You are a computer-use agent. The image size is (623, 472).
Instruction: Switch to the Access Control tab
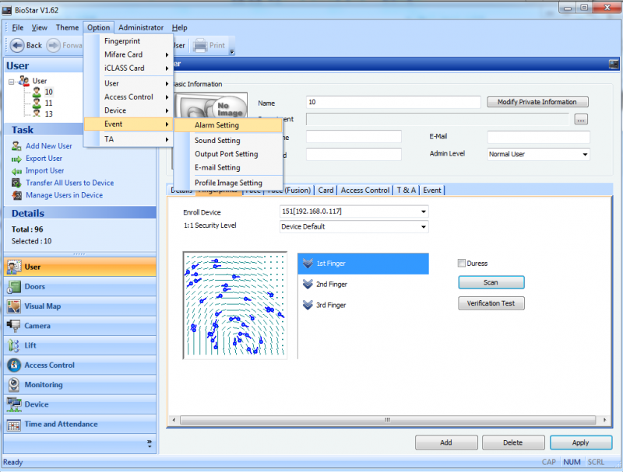pyautogui.click(x=365, y=190)
